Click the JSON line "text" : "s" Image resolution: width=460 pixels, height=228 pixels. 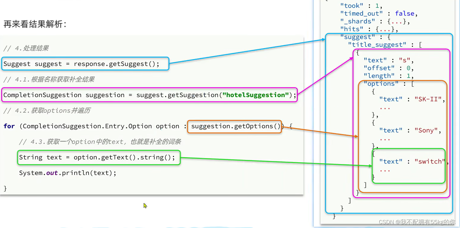click(389, 60)
